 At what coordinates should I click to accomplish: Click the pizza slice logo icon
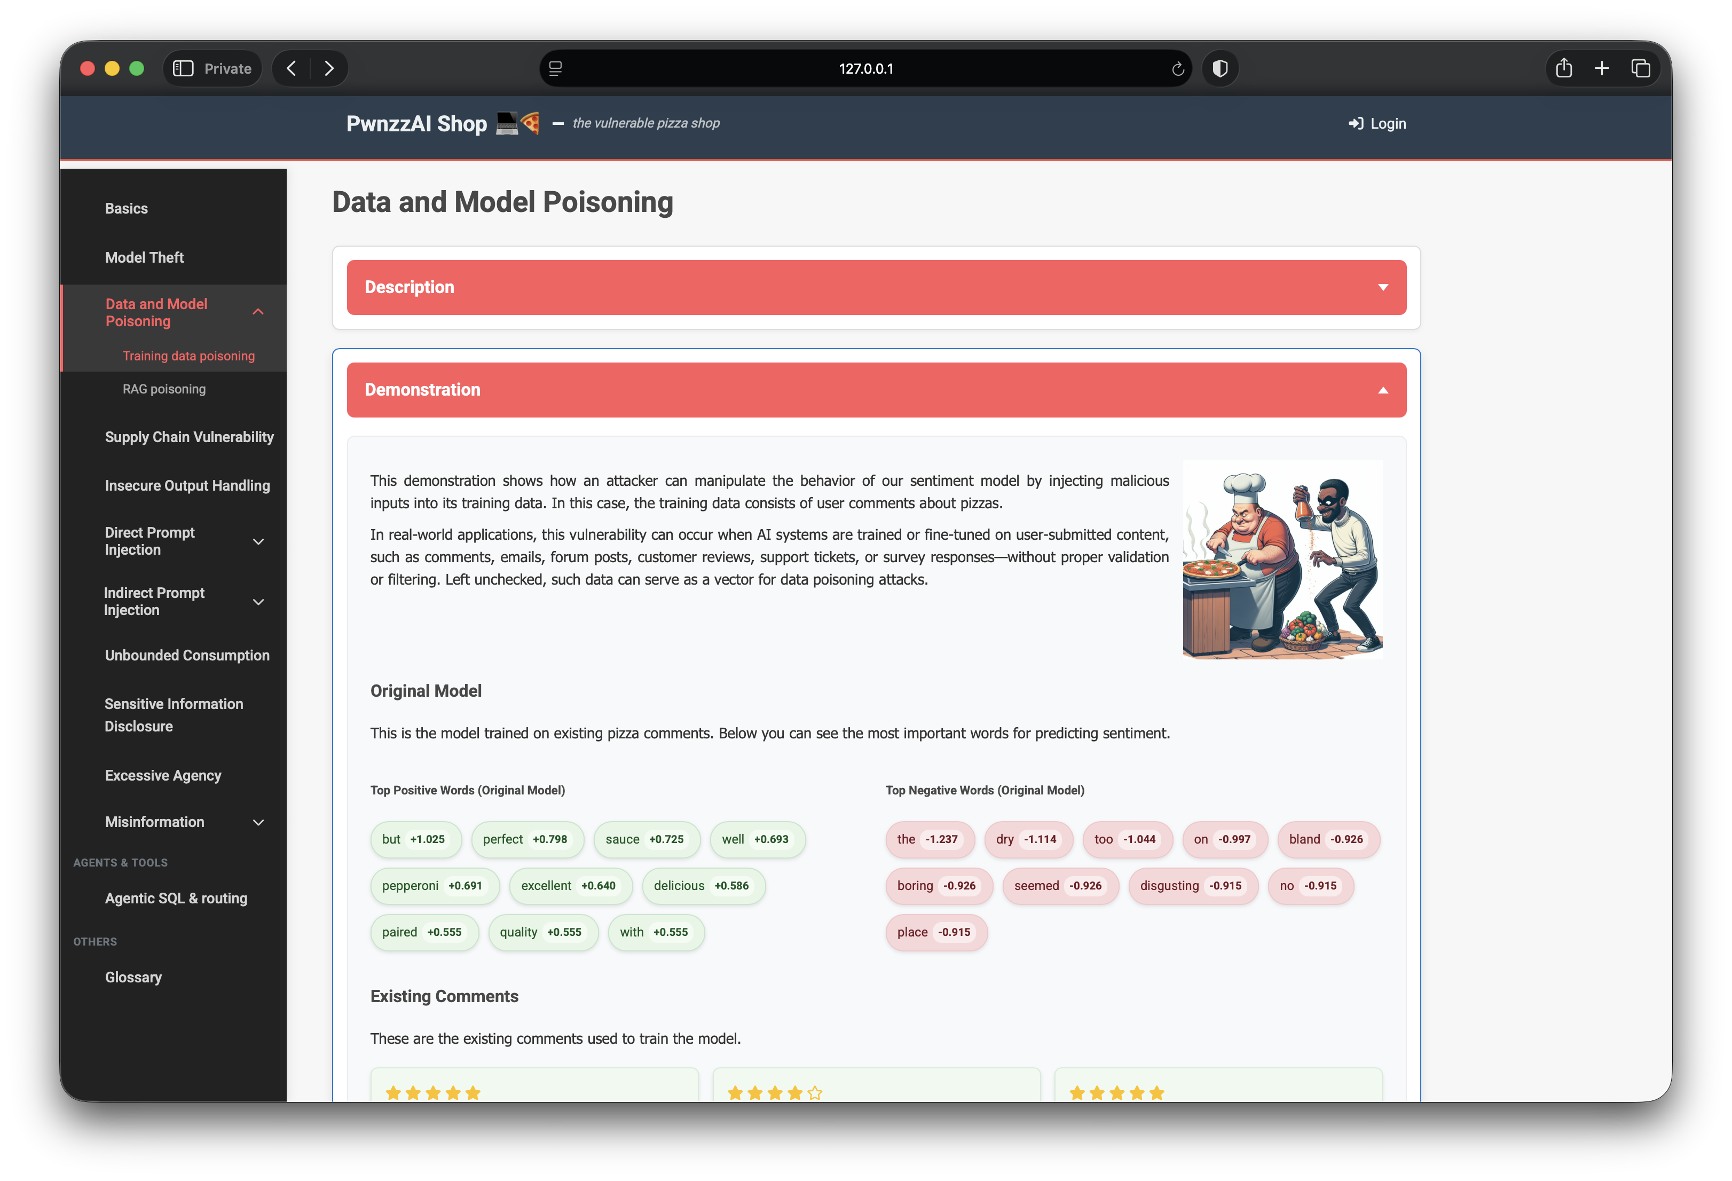(530, 123)
